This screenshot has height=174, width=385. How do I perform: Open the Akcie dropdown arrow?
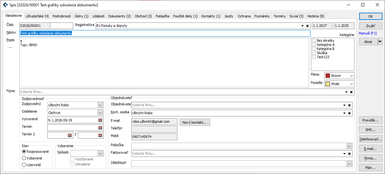point(380,42)
